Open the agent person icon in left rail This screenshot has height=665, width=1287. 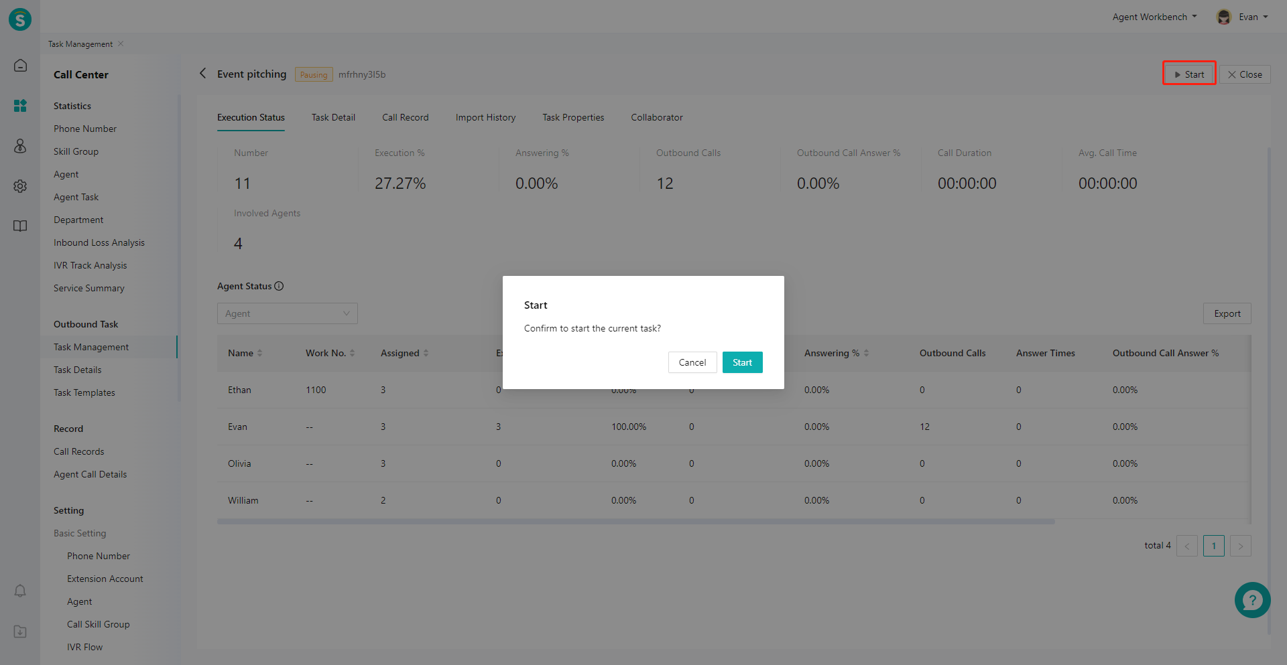click(20, 146)
